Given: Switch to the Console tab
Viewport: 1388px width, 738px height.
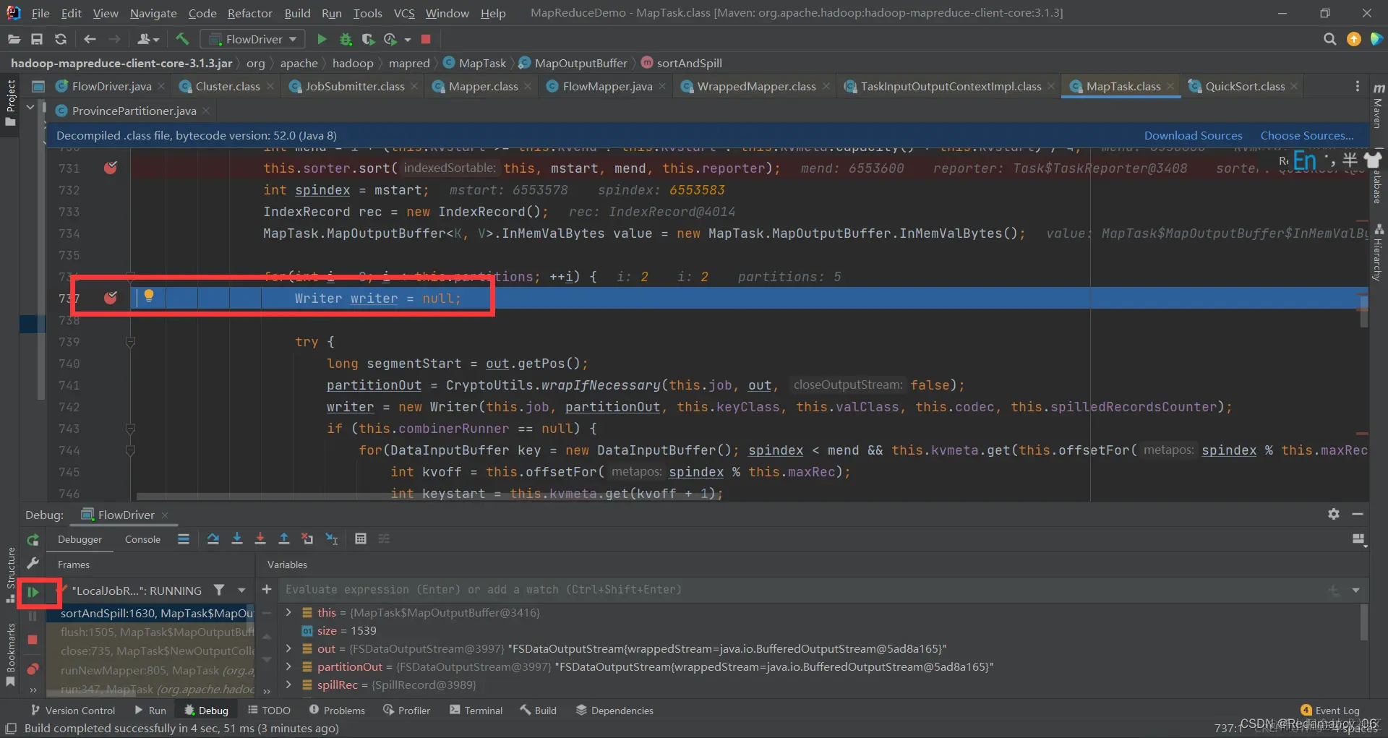Looking at the screenshot, I should coord(142,539).
